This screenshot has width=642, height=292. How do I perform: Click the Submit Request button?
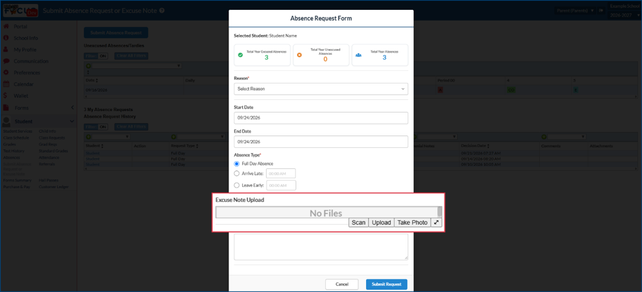(387, 284)
